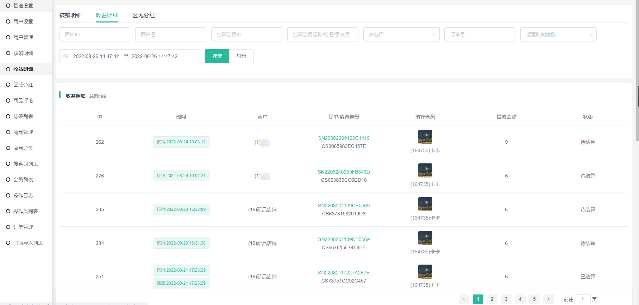Click the green 搜索 button
The image size is (639, 305).
(217, 56)
